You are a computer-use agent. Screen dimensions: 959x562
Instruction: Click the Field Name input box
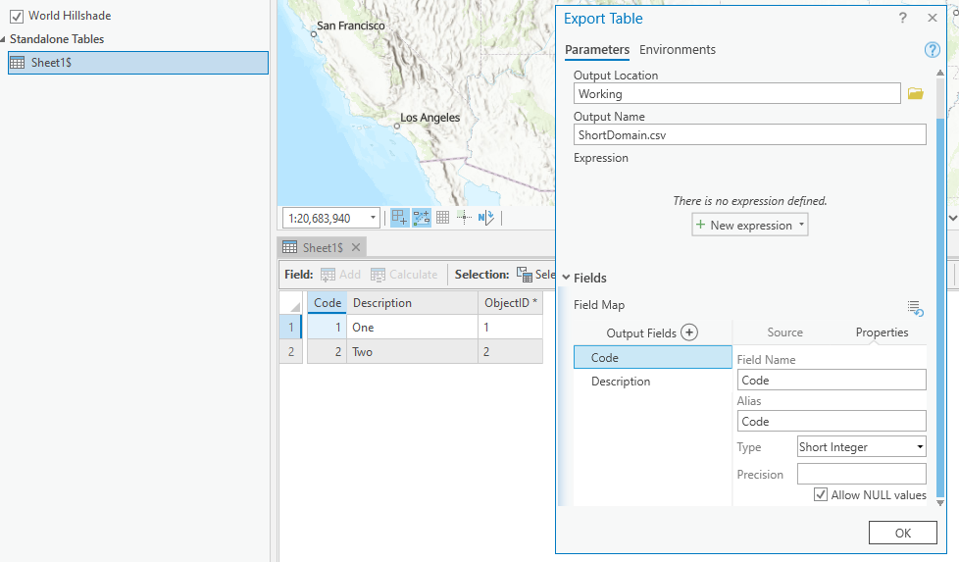coord(832,380)
